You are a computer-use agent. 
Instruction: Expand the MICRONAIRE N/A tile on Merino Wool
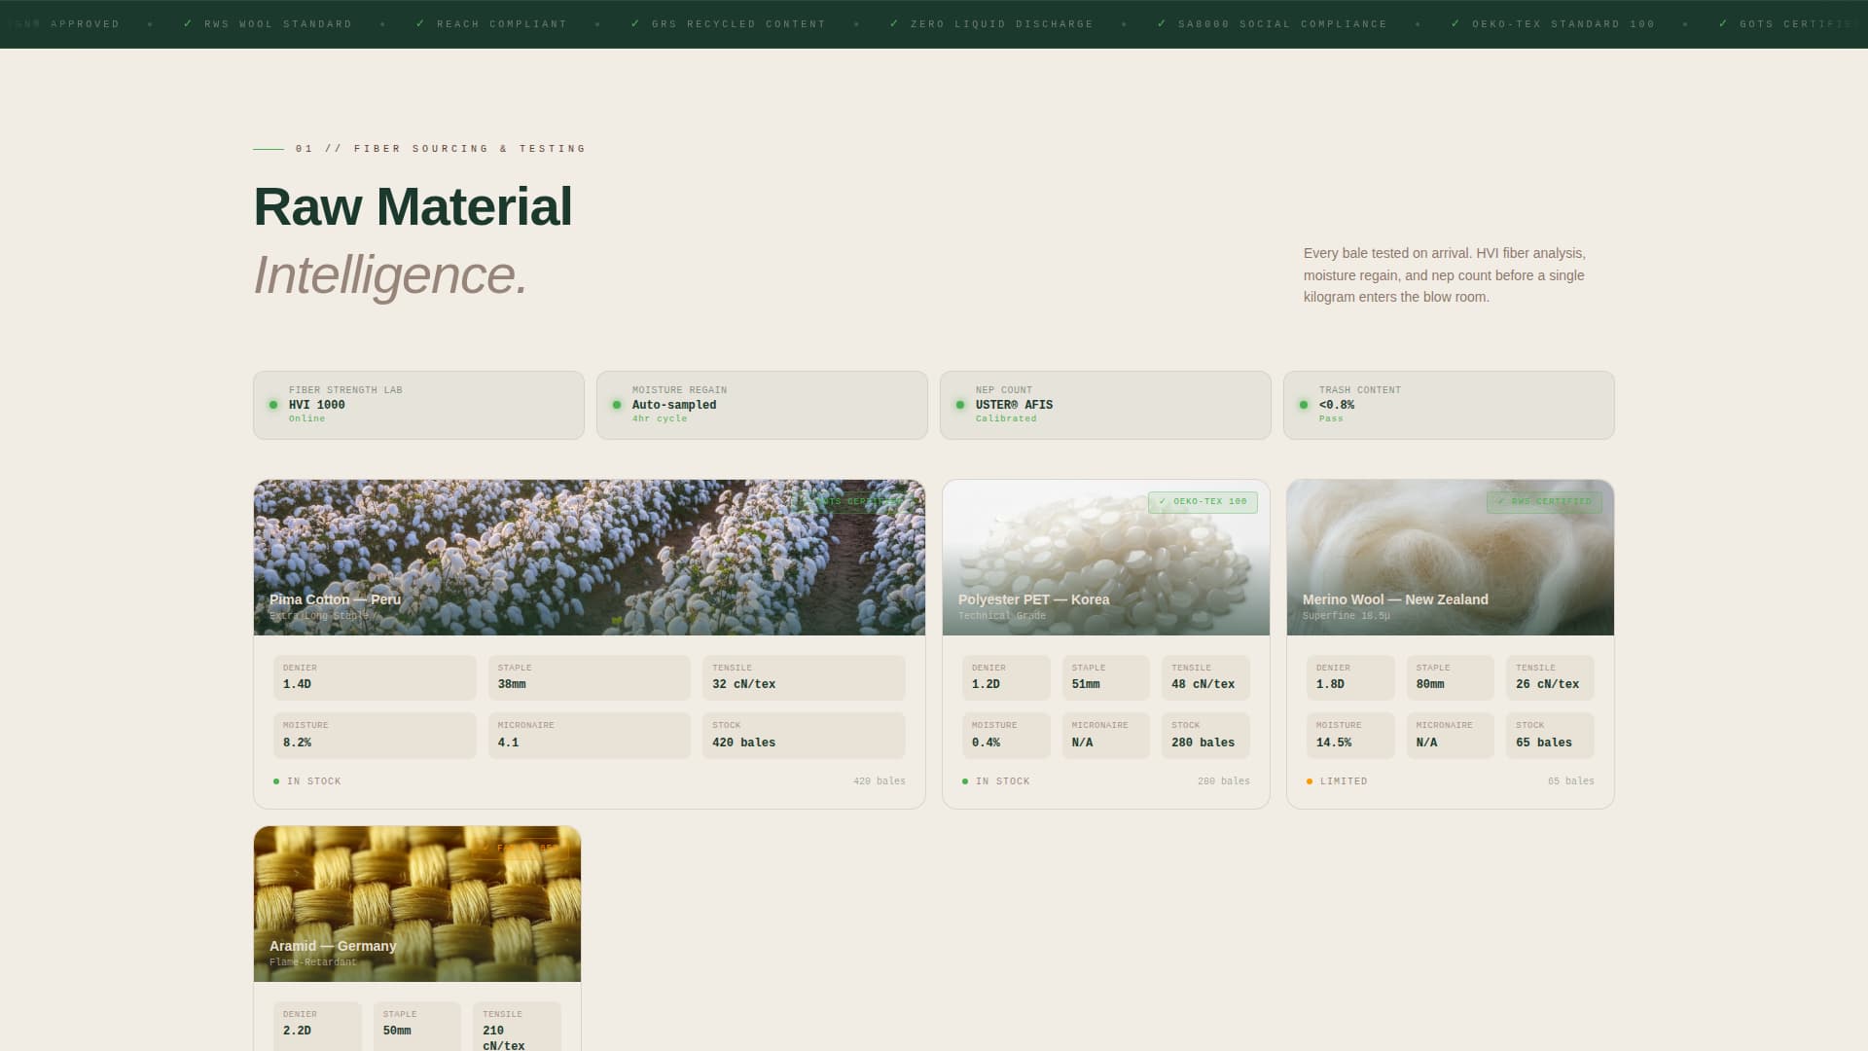click(x=1451, y=735)
